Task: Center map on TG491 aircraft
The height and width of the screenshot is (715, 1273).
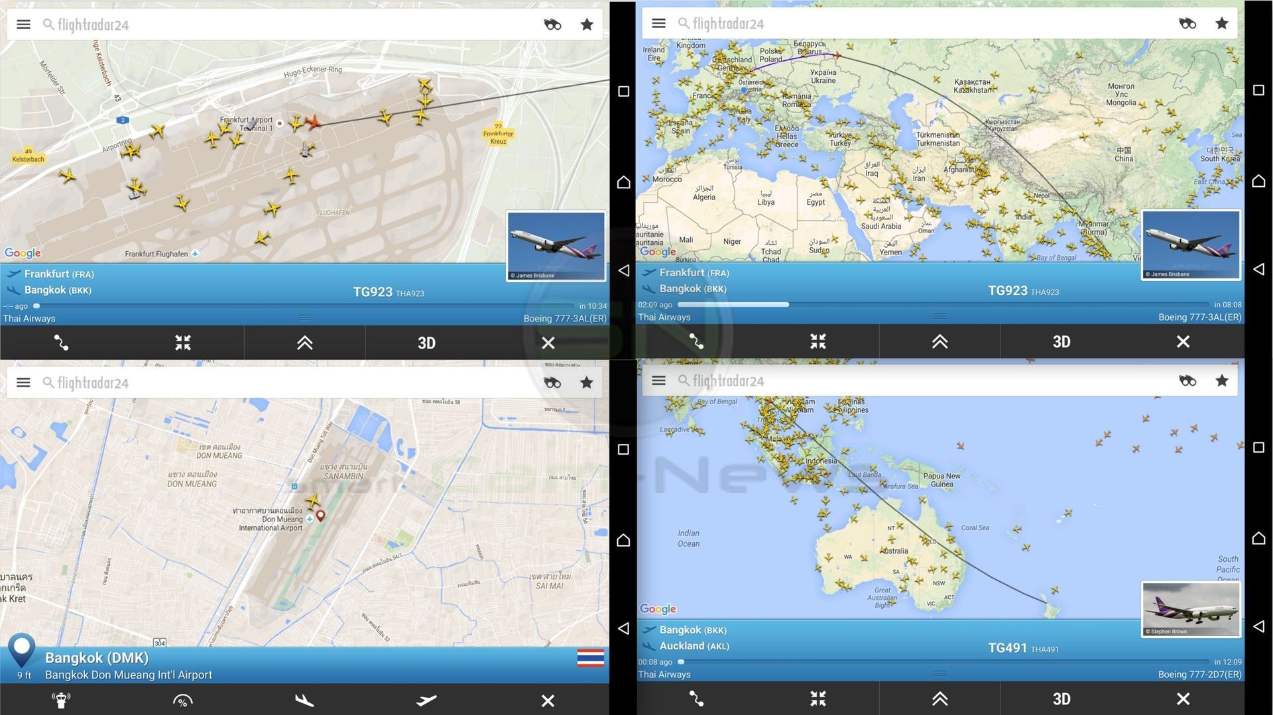Action: [x=818, y=698]
